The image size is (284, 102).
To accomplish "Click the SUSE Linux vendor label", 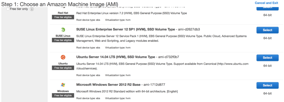I will 63,36.
